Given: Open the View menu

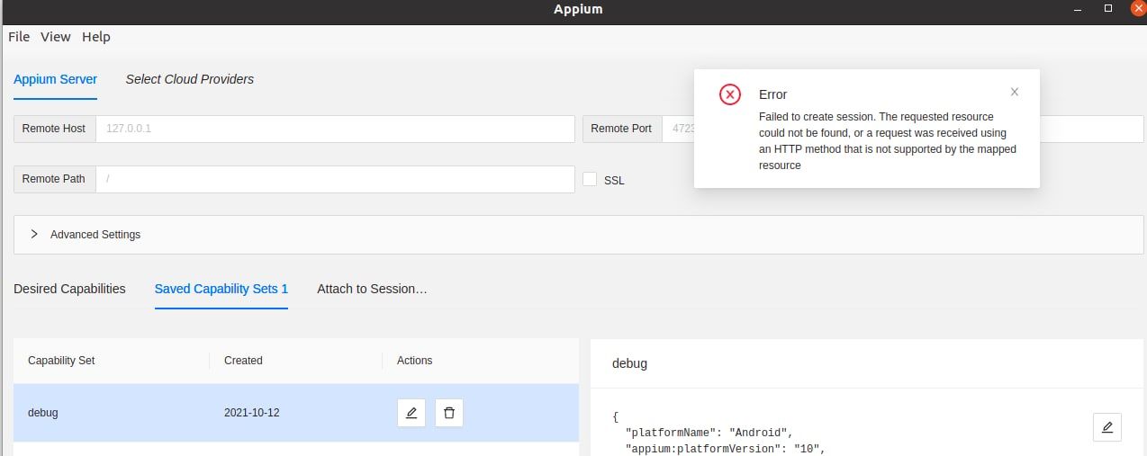Looking at the screenshot, I should pyautogui.click(x=56, y=37).
